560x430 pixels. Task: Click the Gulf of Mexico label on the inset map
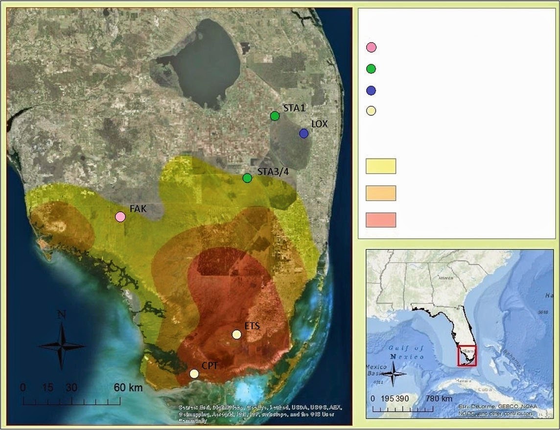(x=406, y=352)
